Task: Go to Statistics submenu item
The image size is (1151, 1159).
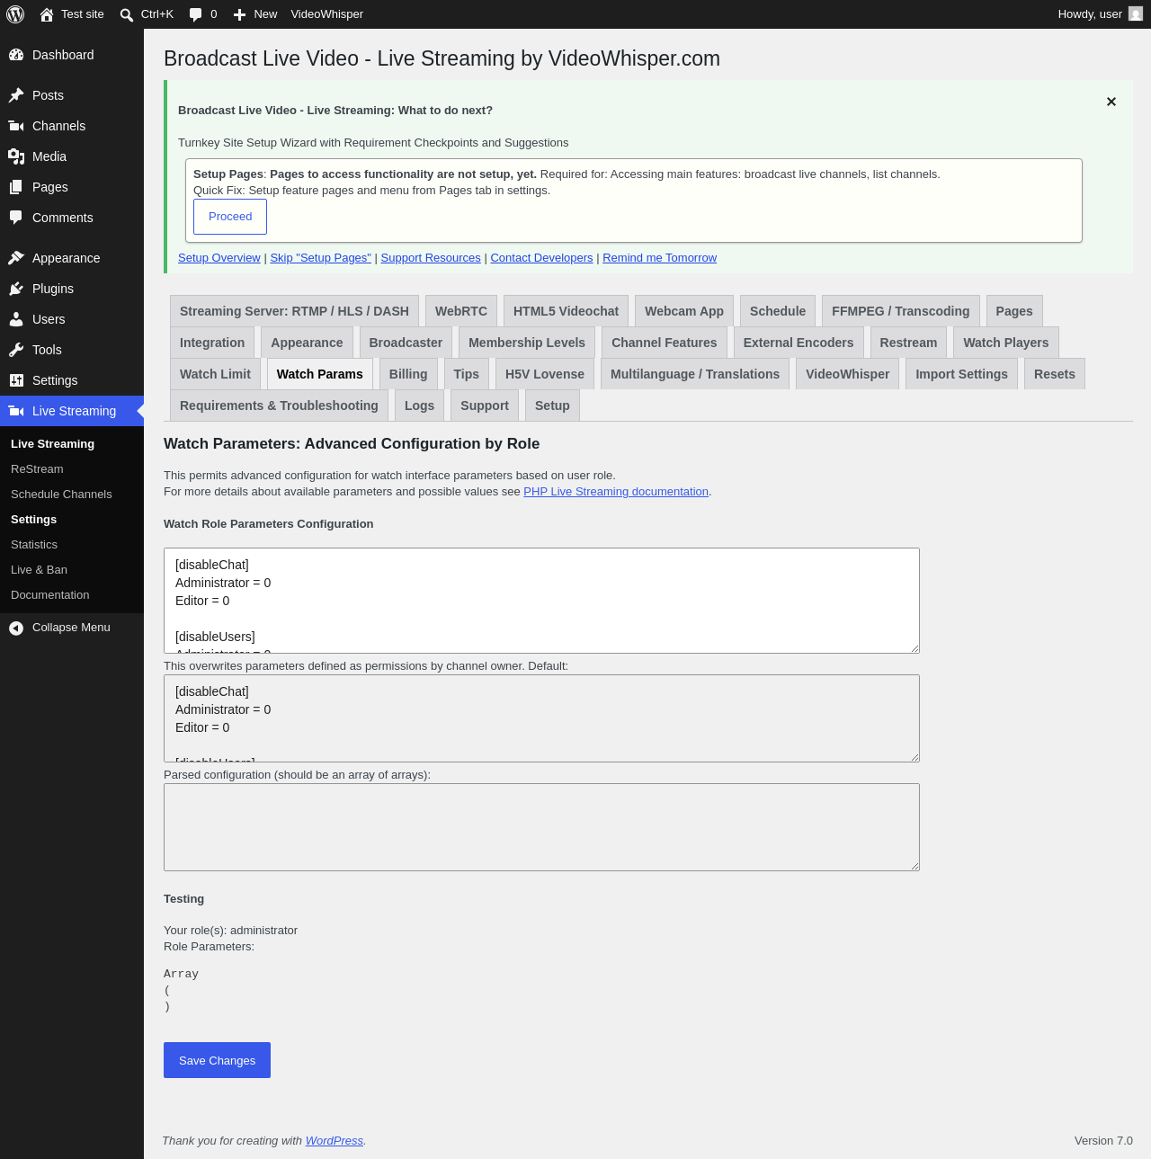Action: [34, 545]
